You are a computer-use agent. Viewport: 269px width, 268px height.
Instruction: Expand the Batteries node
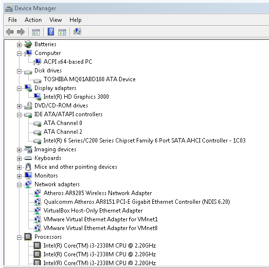coord(19,45)
